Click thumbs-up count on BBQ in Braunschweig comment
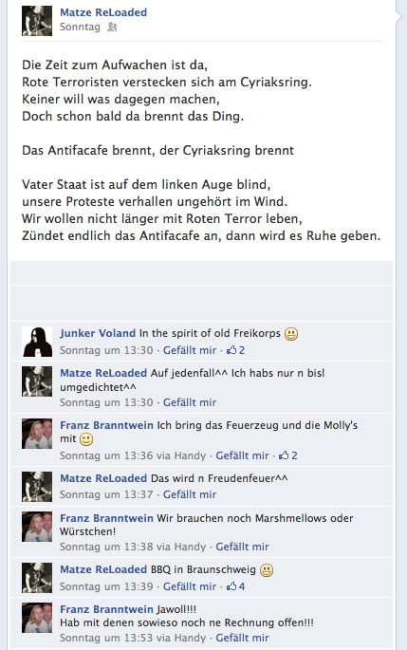 [235, 586]
